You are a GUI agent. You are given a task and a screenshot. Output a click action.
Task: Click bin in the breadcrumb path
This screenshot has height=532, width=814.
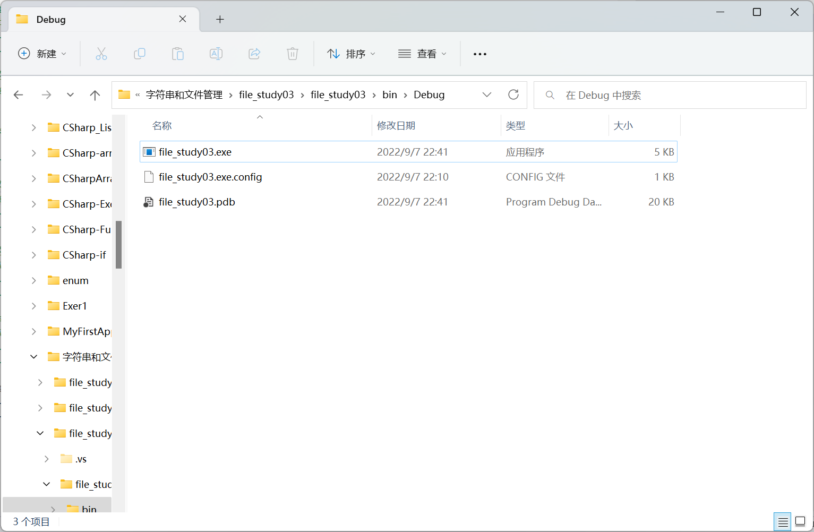pyautogui.click(x=390, y=95)
